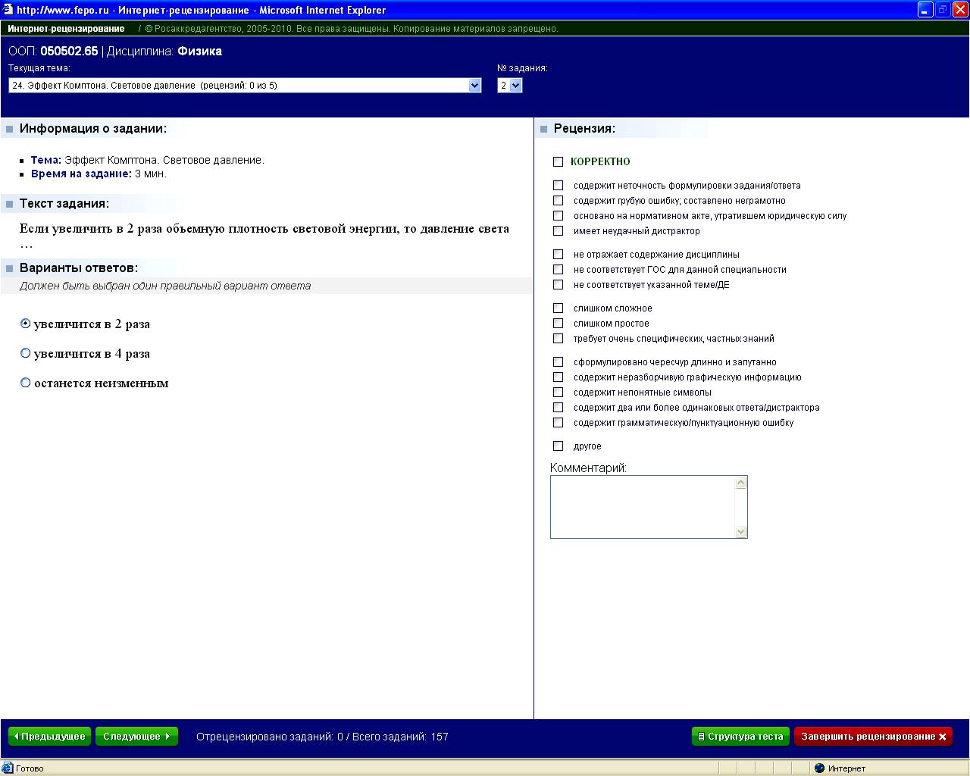Check 'сформулировано чересчур длинно и запутанно'
The image size is (970, 776).
[x=559, y=361]
